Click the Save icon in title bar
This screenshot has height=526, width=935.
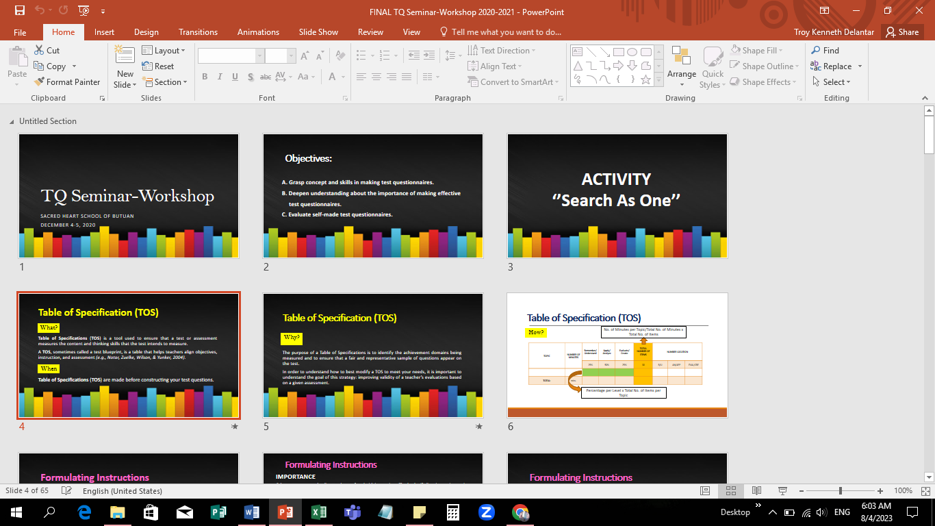[19, 11]
